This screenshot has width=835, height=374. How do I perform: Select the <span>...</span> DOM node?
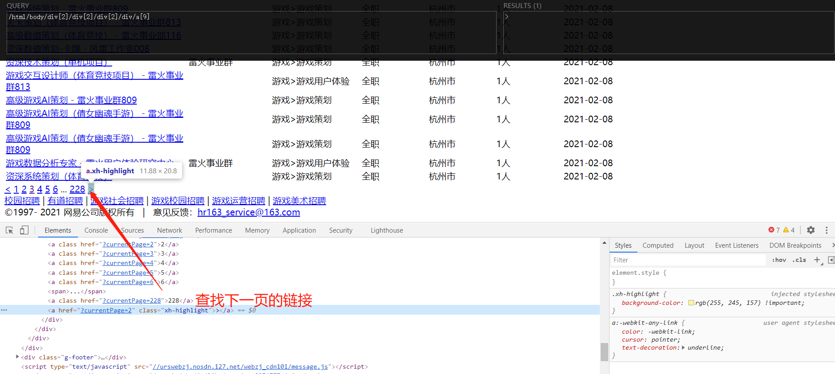(x=77, y=291)
